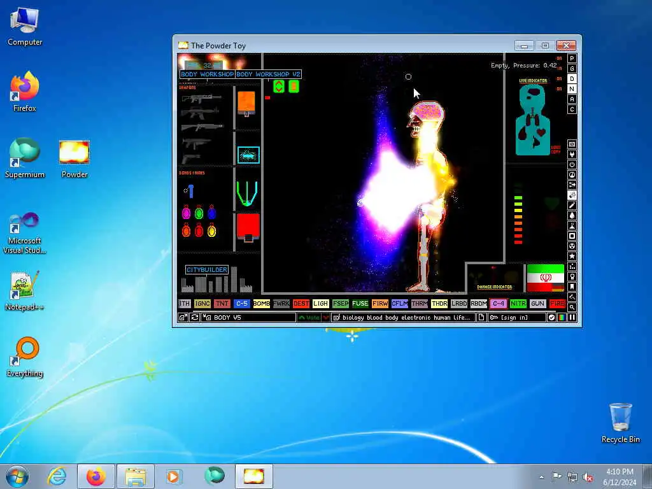
Task: Select the FIRE element
Action: [x=557, y=304]
